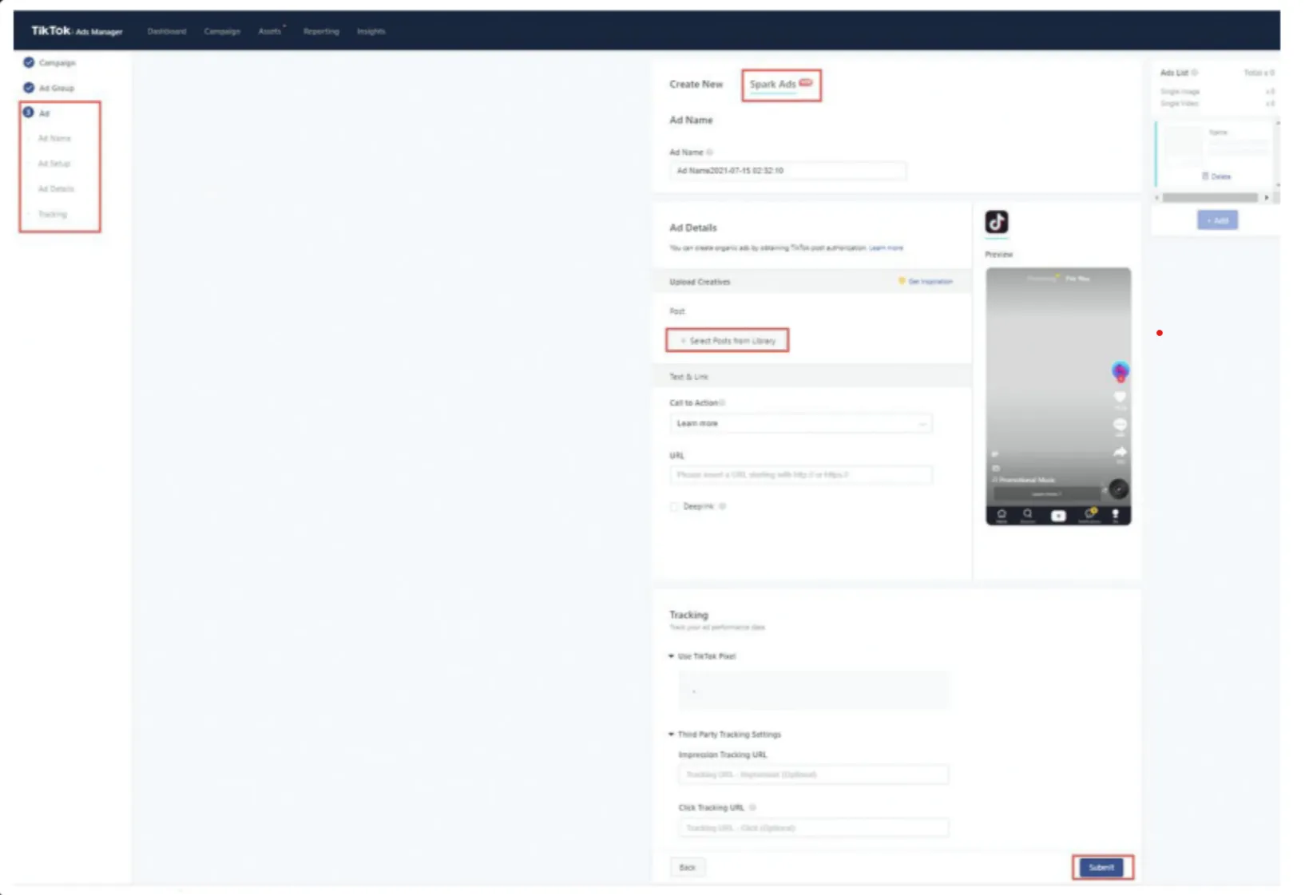This screenshot has height=895, width=1309.
Task: Open the Dashboard menu in top navigation
Action: (x=166, y=31)
